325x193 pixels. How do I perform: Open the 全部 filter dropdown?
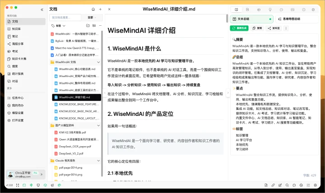[x=92, y=18]
